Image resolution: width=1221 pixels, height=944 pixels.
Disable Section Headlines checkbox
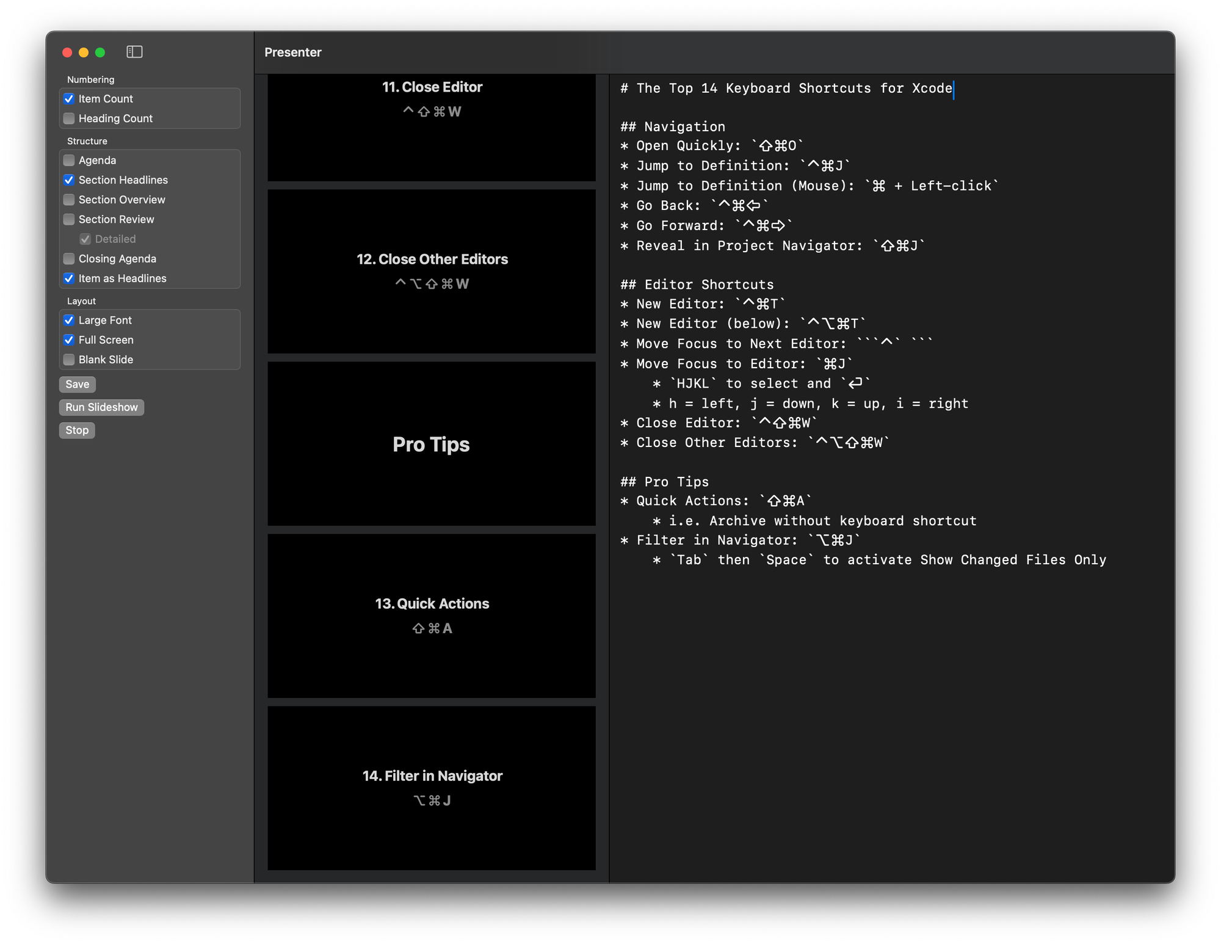(69, 180)
